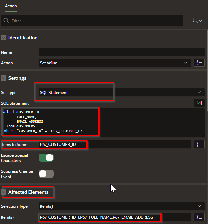Switch to the Action tab
The image size is (208, 224).
[x=11, y=6]
